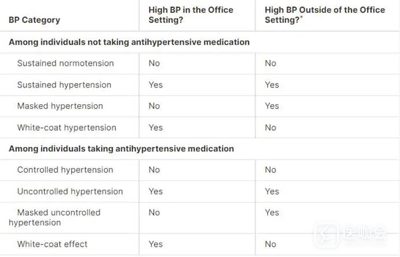Select the 'Sustained hypertension' row label
The height and width of the screenshot is (257, 400).
64,85
